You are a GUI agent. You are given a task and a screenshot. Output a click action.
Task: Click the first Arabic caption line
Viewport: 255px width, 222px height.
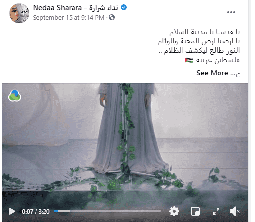(x=205, y=32)
